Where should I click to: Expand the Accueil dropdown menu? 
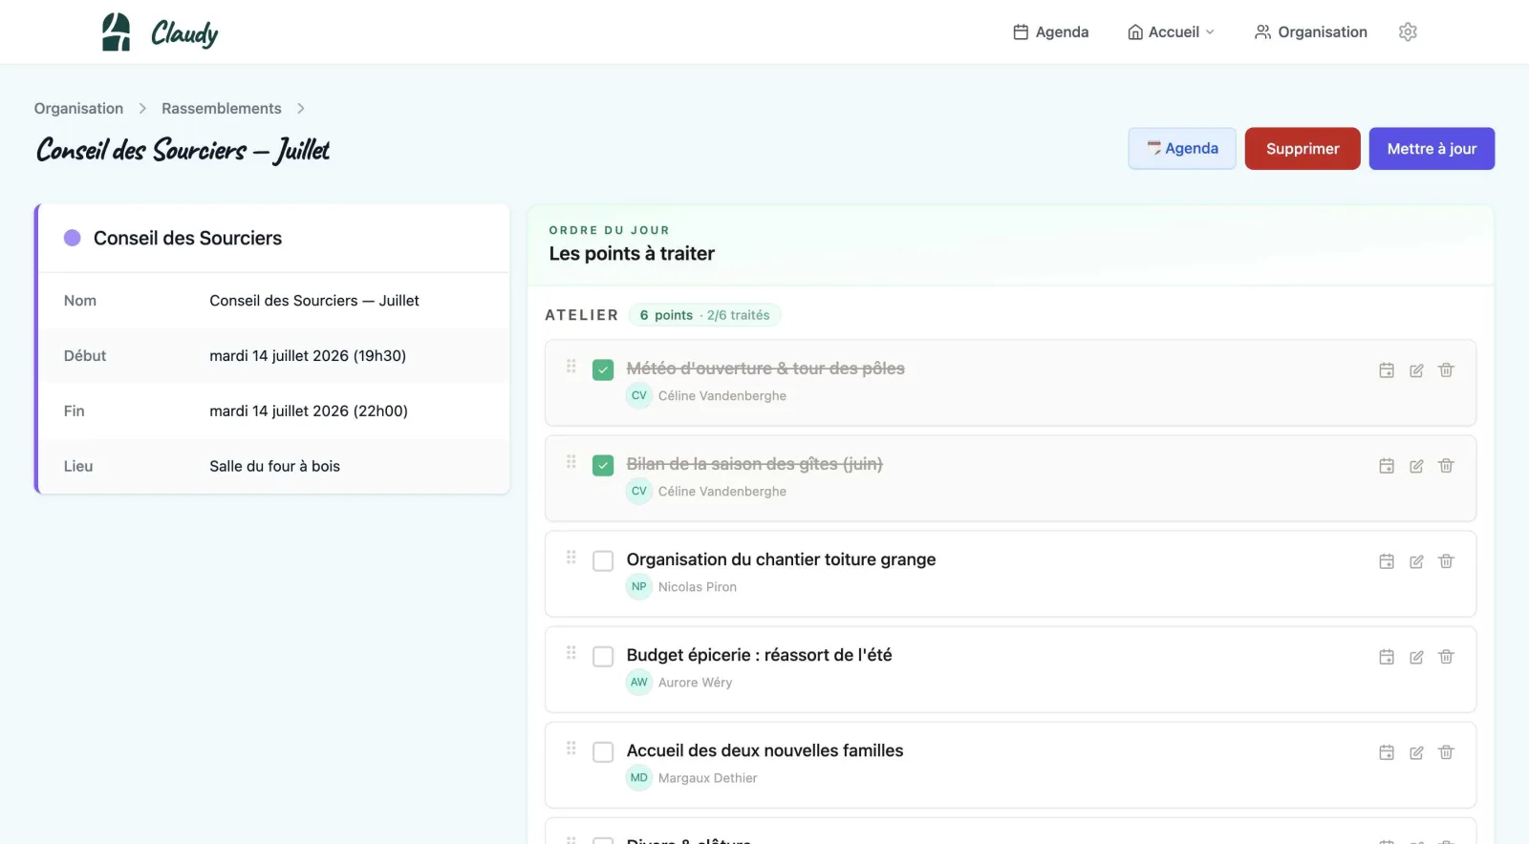[x=1171, y=32]
